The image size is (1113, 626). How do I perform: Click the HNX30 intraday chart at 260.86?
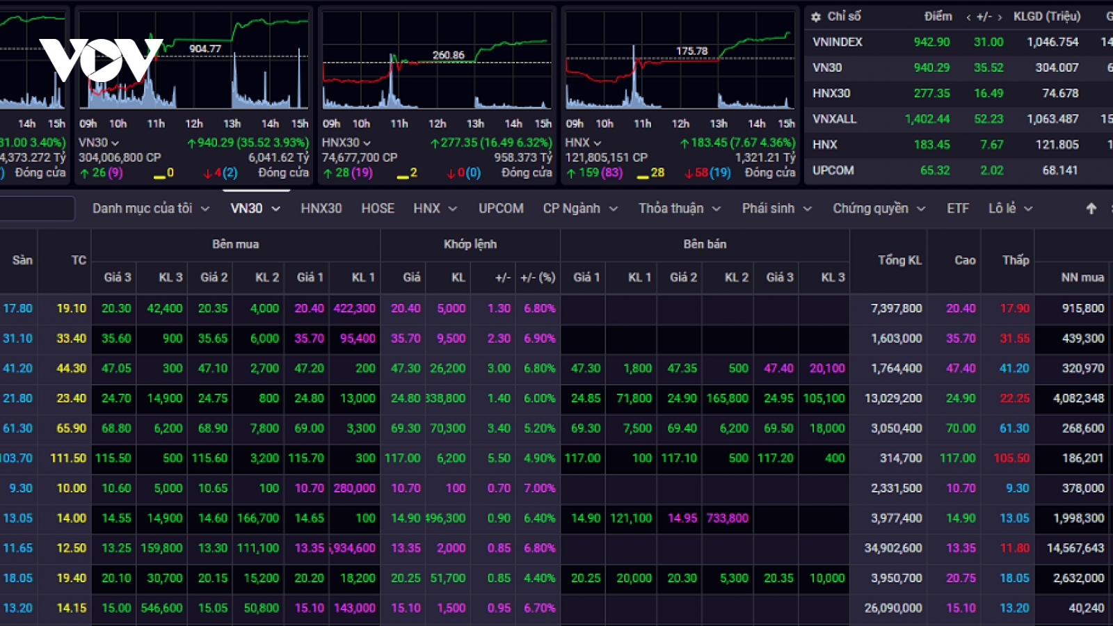tap(437, 61)
